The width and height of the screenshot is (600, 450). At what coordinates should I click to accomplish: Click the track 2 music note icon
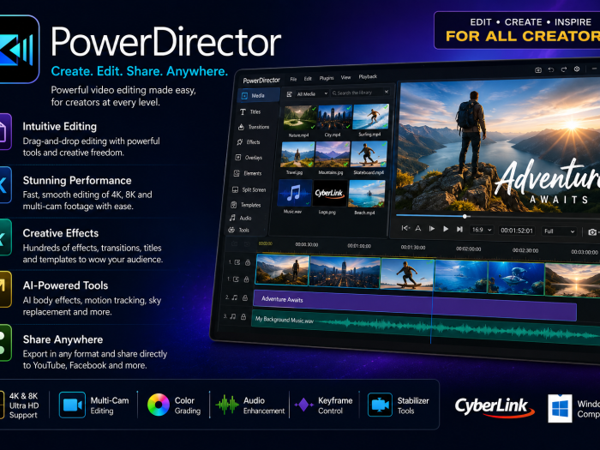[235, 297]
